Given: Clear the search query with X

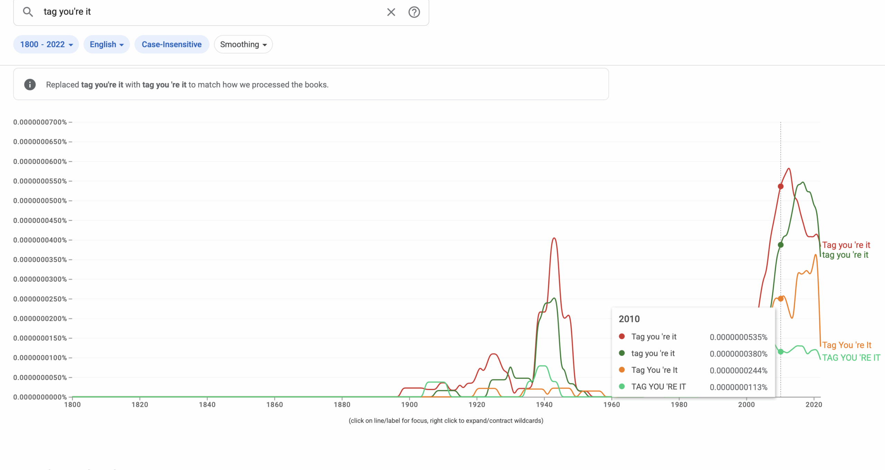Looking at the screenshot, I should pos(391,12).
